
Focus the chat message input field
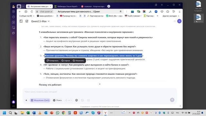tap(99, 92)
